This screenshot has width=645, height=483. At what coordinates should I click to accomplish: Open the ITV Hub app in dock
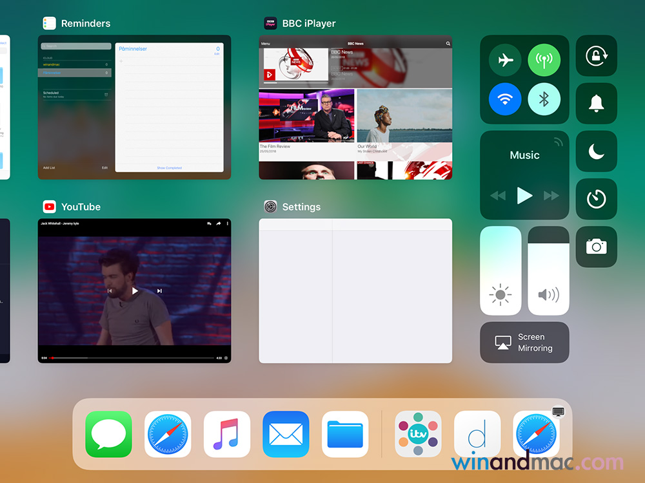pyautogui.click(x=418, y=434)
